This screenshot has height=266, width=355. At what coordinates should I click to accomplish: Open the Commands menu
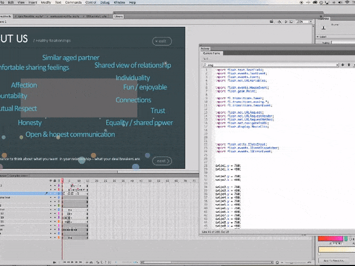[x=75, y=3]
